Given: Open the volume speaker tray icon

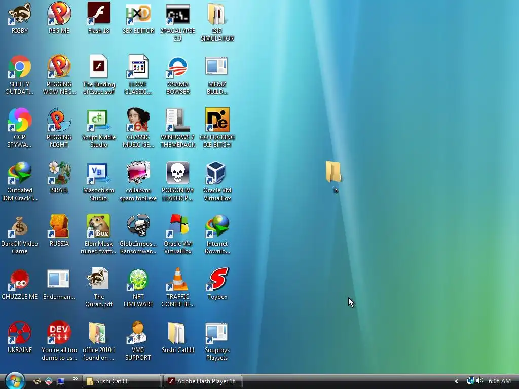Looking at the screenshot, I should pos(479,381).
